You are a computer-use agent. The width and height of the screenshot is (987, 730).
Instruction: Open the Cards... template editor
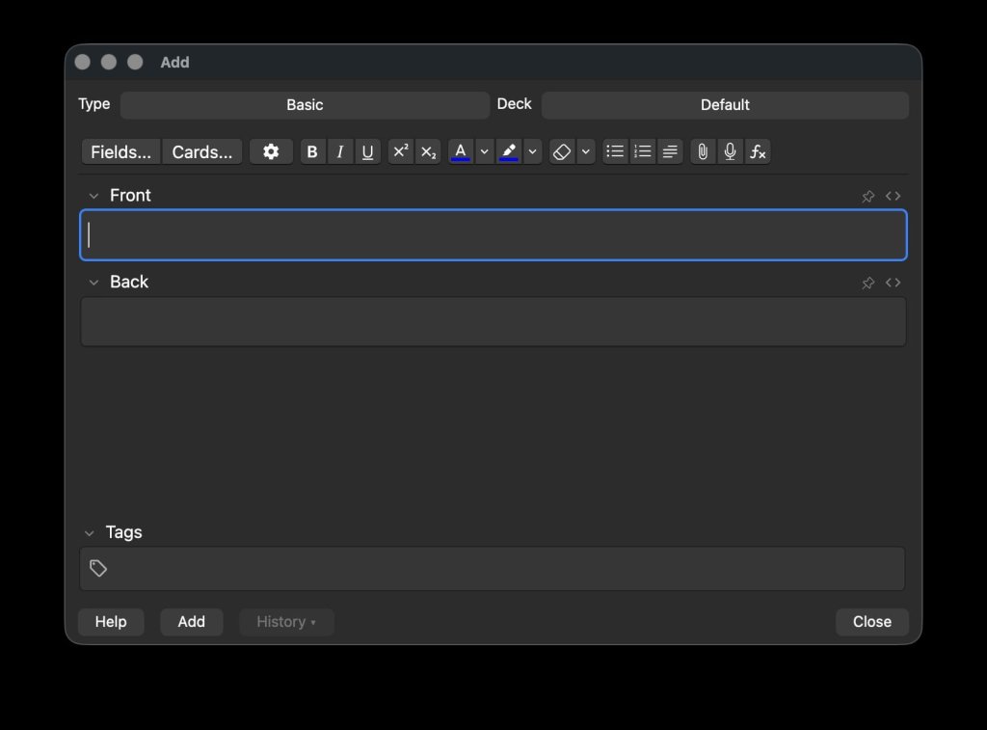point(202,151)
